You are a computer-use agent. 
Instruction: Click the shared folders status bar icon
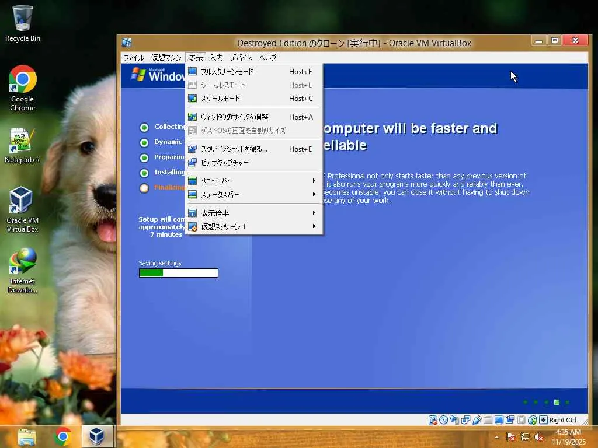(x=488, y=420)
